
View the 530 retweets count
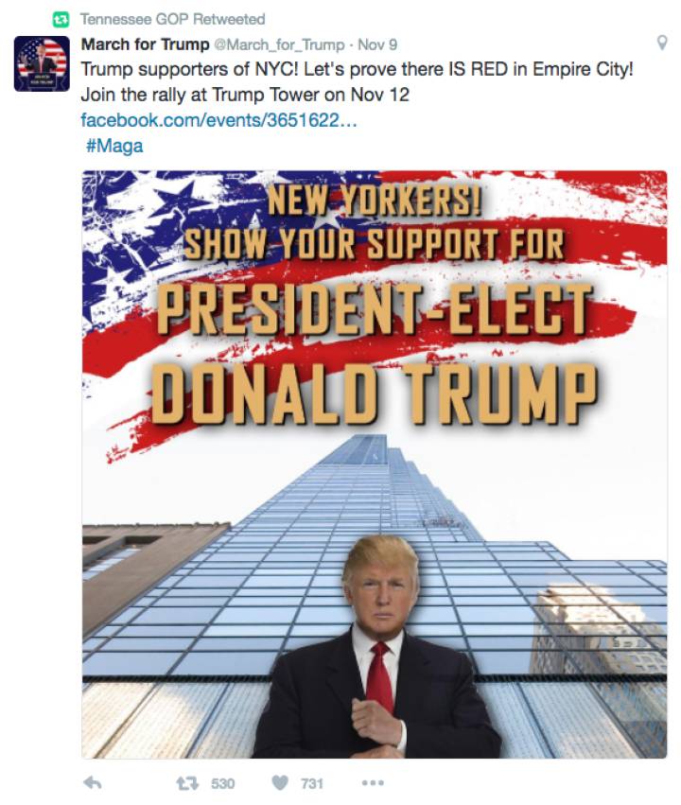[x=222, y=783]
